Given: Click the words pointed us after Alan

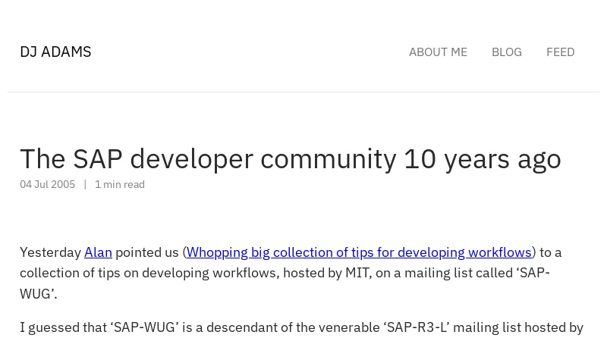Looking at the screenshot, I should [x=147, y=252].
